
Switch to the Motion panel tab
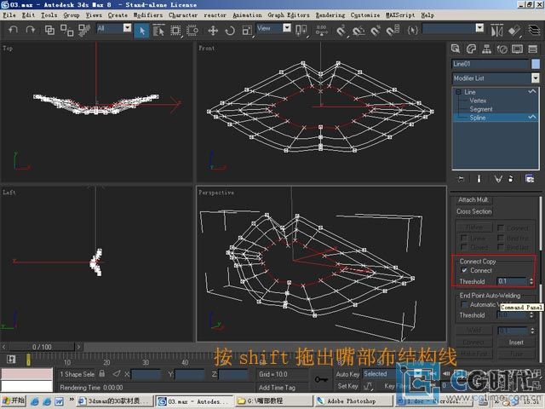[x=502, y=49]
